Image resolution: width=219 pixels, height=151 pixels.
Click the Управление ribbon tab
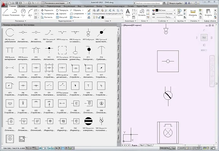coord(89,6)
